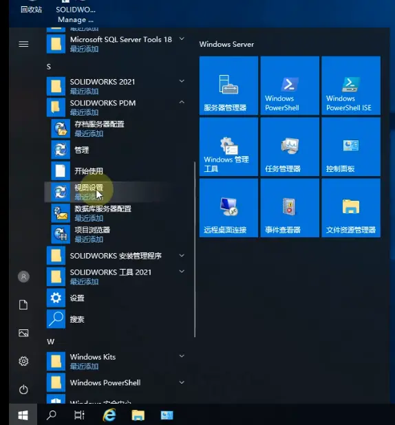395x425 pixels.
Task: Open the 搜索 app entry
Action: pyautogui.click(x=116, y=319)
